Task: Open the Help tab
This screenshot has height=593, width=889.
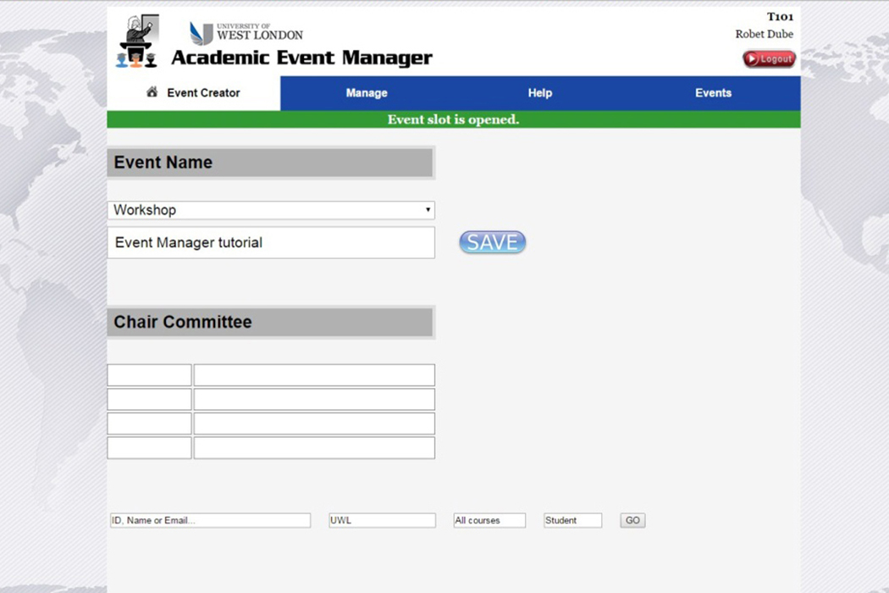Action: 539,93
